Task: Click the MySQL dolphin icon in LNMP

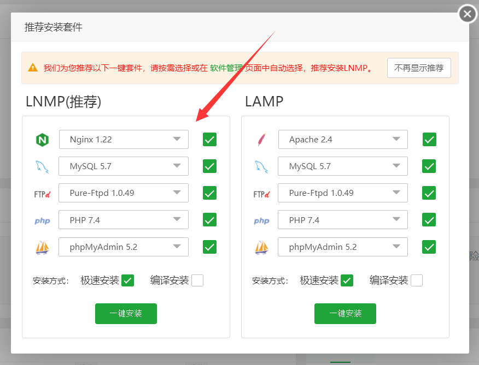Action: (42, 167)
